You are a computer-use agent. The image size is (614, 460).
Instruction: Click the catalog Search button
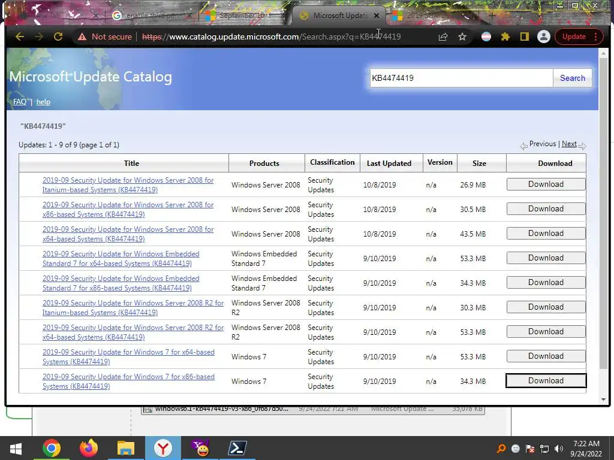(x=572, y=78)
